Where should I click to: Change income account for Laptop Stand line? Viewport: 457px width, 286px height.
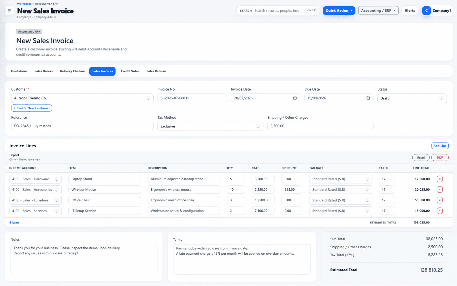(35, 179)
